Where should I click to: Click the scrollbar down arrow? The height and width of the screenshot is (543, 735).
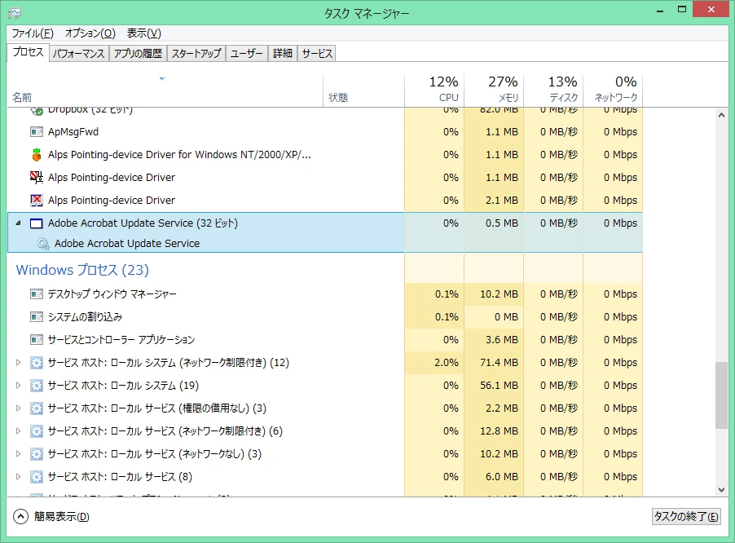[x=721, y=489]
